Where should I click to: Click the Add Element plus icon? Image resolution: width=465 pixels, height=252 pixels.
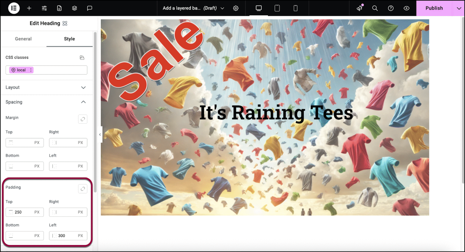click(x=29, y=8)
